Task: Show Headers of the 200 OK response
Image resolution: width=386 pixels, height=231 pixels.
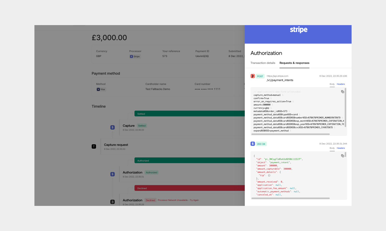Action: pyautogui.click(x=341, y=148)
